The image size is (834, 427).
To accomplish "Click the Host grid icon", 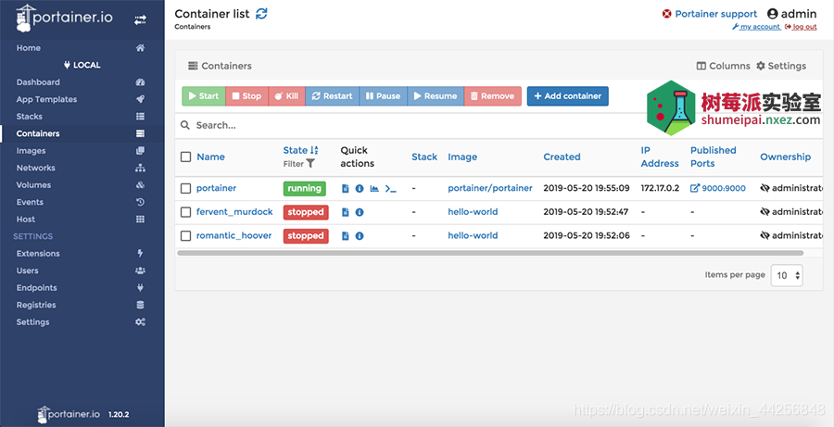I will 141,220.
